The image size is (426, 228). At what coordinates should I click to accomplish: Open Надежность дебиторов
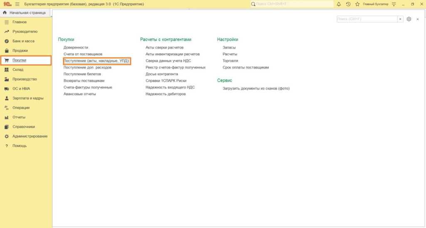[166, 94]
